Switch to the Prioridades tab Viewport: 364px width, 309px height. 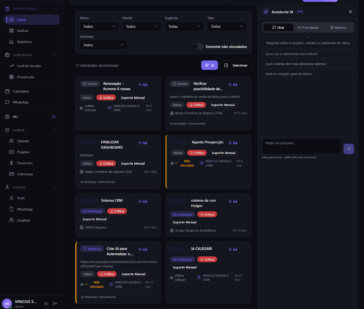coord(308,27)
